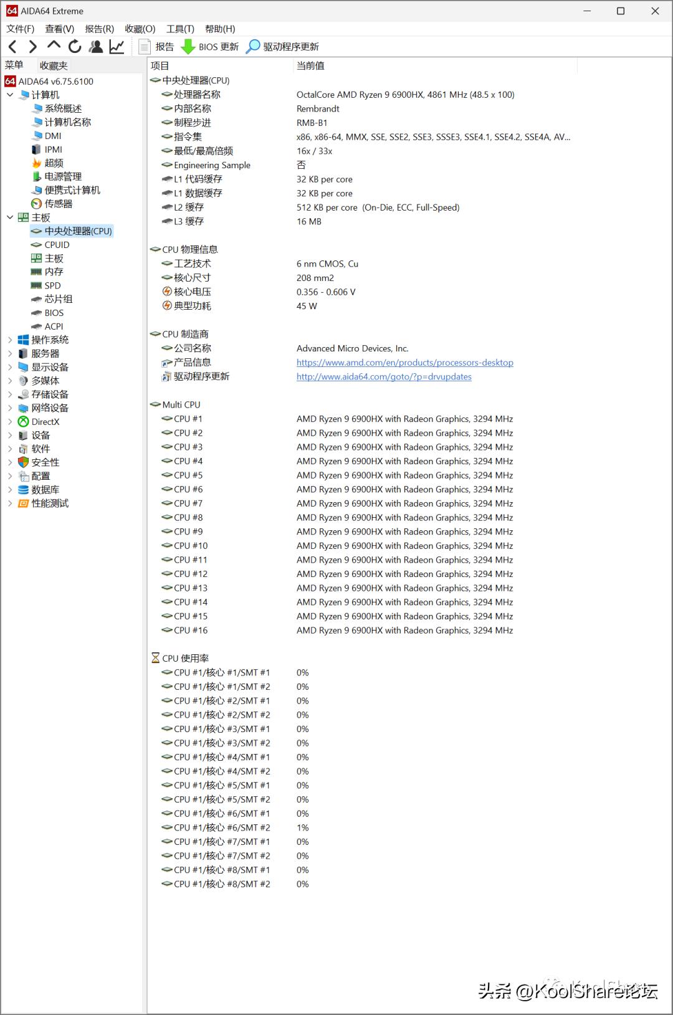The width and height of the screenshot is (673, 1015).
Task: Expand the 操作系统 tree node
Action: tap(10, 340)
